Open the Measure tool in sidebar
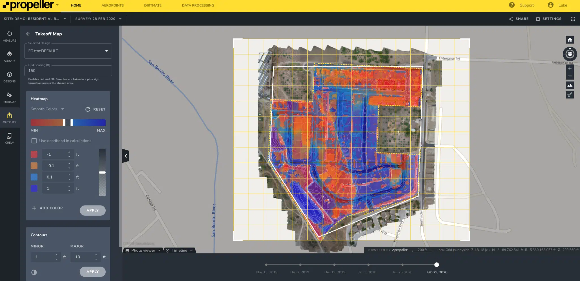The width and height of the screenshot is (580, 281). coord(9,36)
